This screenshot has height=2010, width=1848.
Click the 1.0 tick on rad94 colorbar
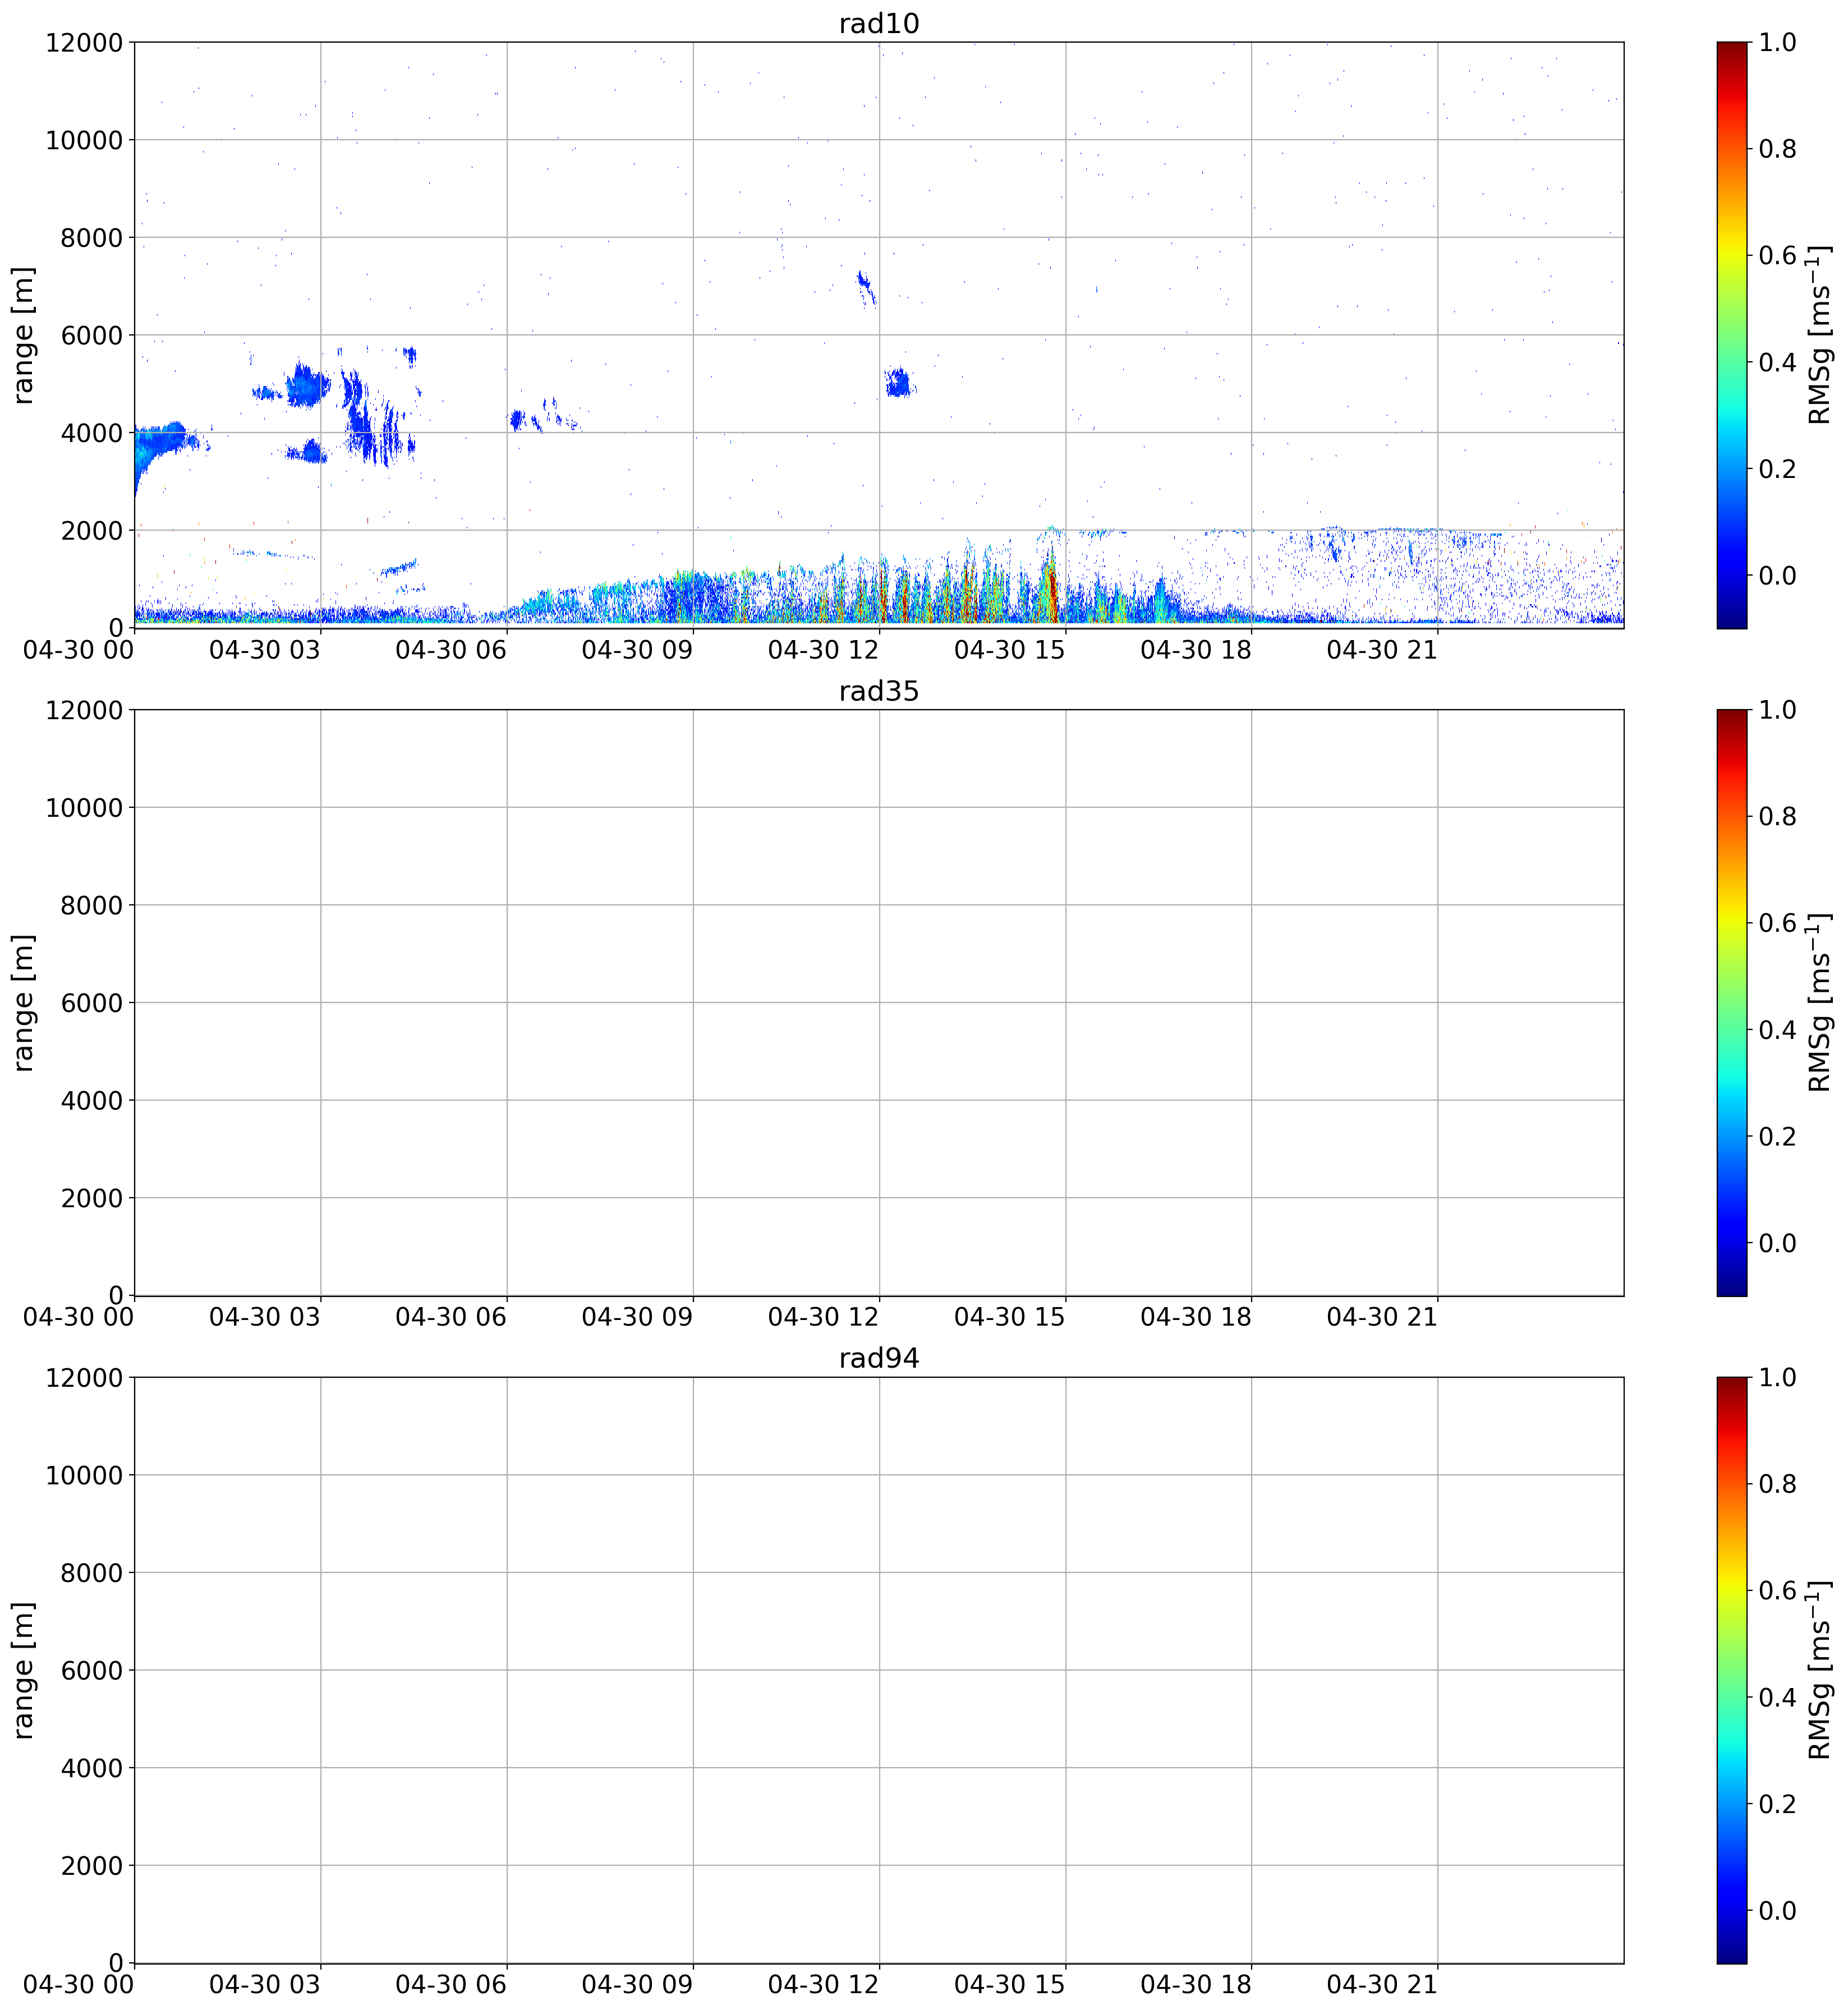[1777, 1378]
